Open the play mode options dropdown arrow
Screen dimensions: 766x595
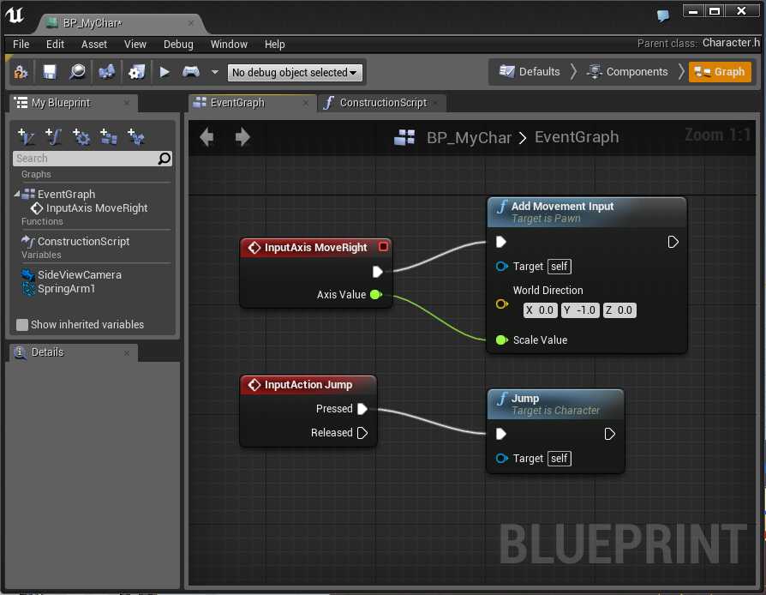[x=215, y=72]
